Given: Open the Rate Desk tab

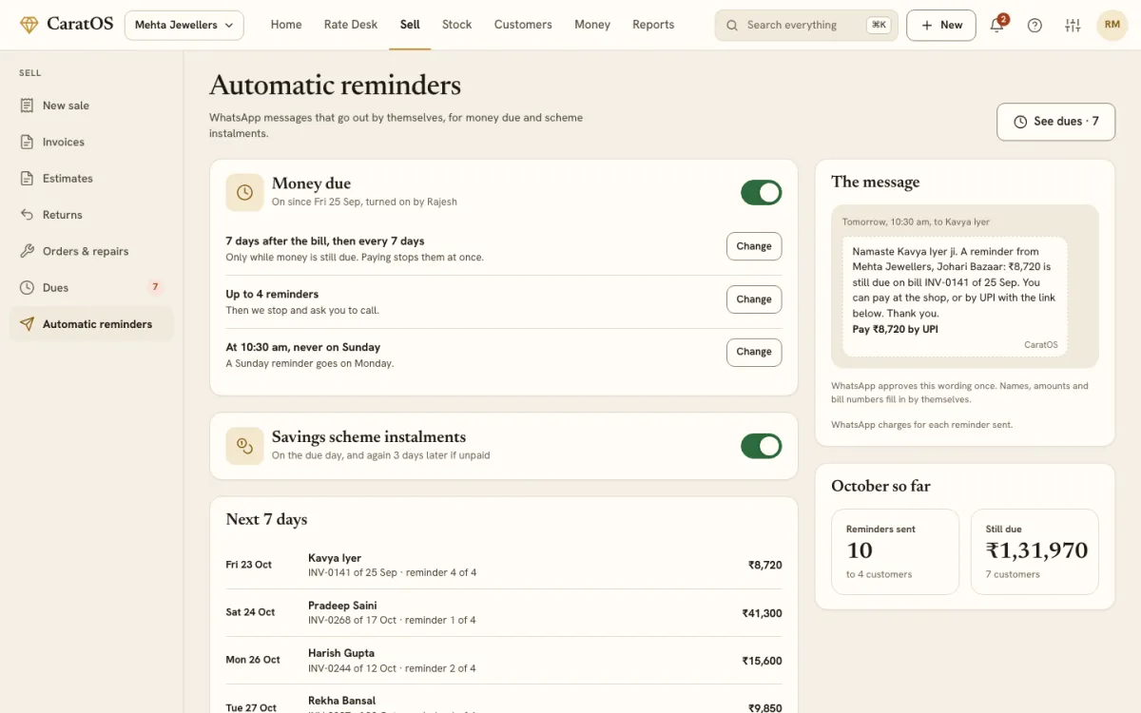Looking at the screenshot, I should 351,25.
